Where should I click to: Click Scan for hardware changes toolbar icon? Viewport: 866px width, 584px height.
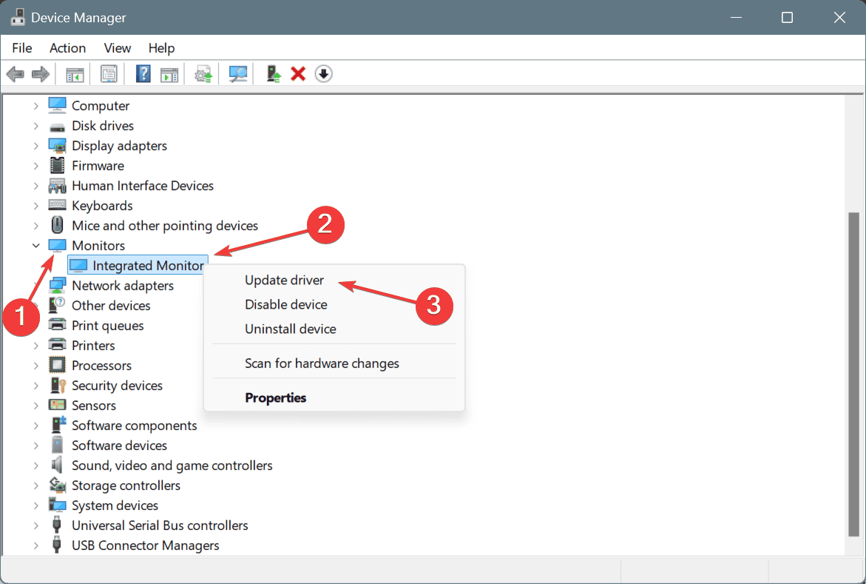point(238,74)
